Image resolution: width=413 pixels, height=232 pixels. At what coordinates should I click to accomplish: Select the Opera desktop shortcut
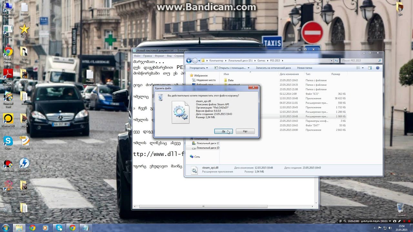coord(8,32)
